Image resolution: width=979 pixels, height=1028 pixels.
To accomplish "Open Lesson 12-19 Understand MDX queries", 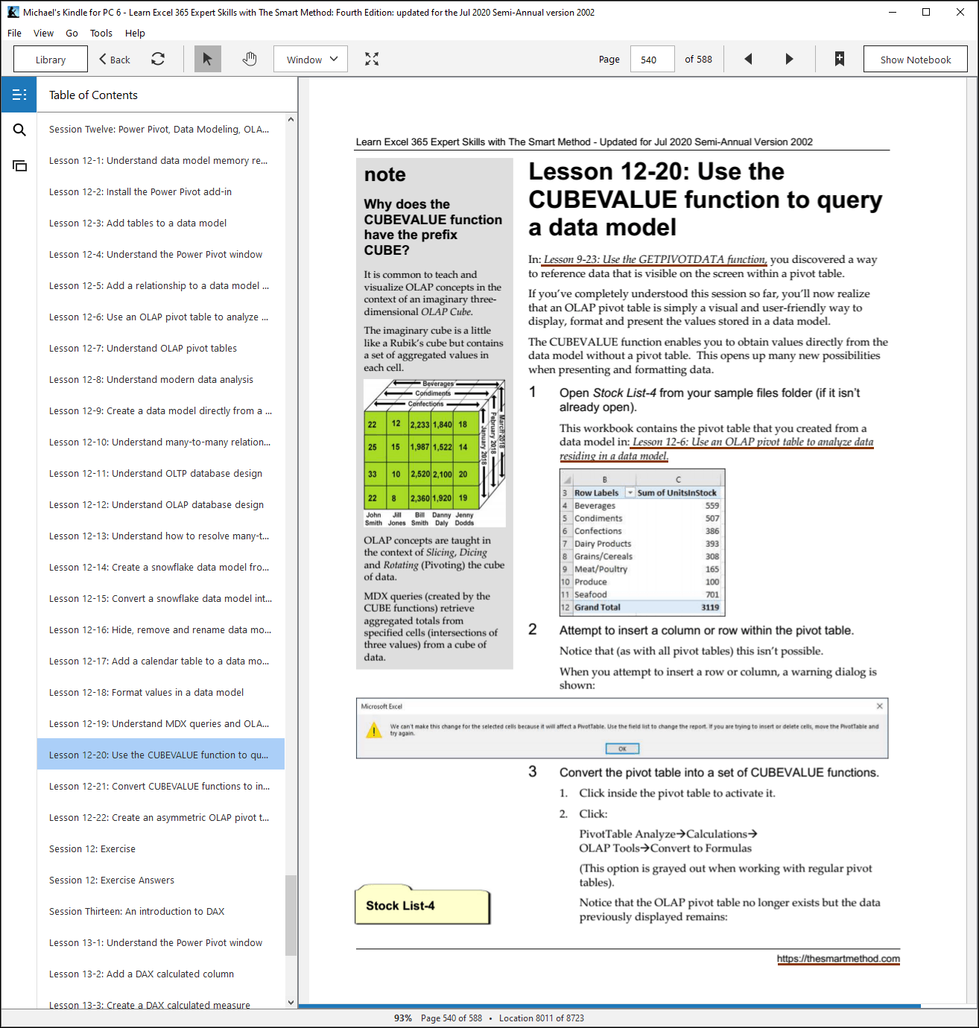I will click(x=161, y=723).
